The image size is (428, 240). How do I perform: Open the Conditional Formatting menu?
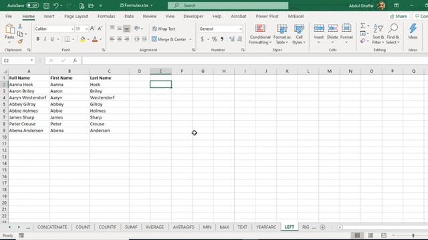pos(260,34)
